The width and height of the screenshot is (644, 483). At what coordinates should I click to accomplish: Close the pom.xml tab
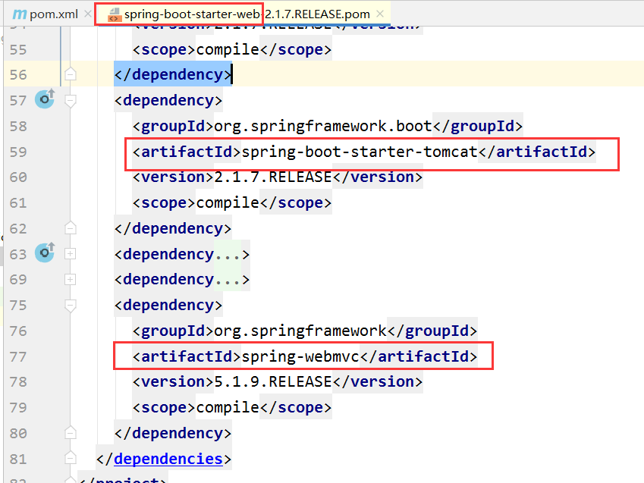pos(87,14)
